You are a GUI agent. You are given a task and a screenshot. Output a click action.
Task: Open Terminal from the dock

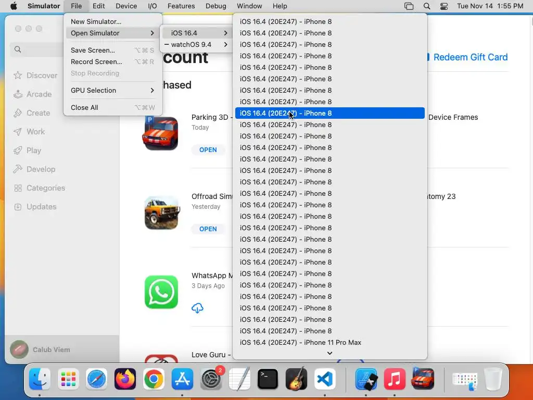[x=268, y=379]
